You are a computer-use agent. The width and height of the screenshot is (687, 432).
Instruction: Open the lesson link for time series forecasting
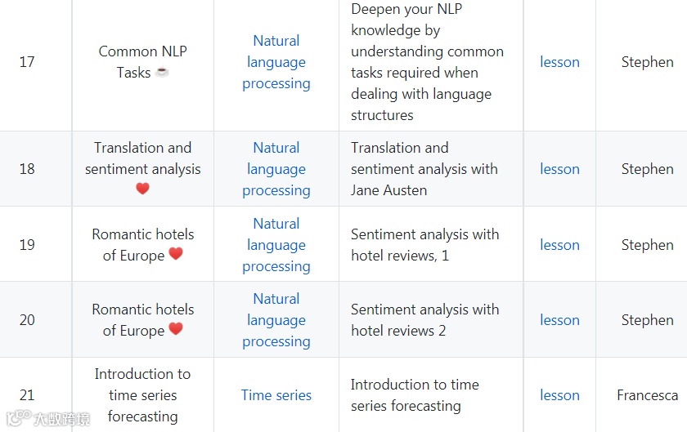pyautogui.click(x=559, y=395)
